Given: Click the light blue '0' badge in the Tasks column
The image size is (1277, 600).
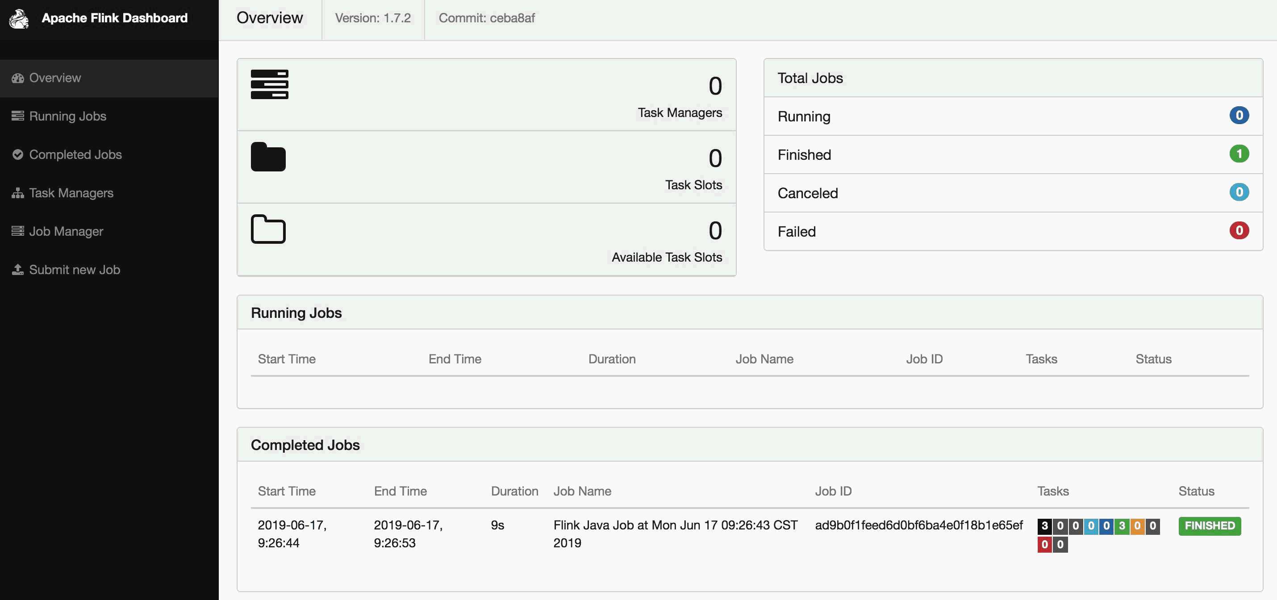Looking at the screenshot, I should (1091, 526).
